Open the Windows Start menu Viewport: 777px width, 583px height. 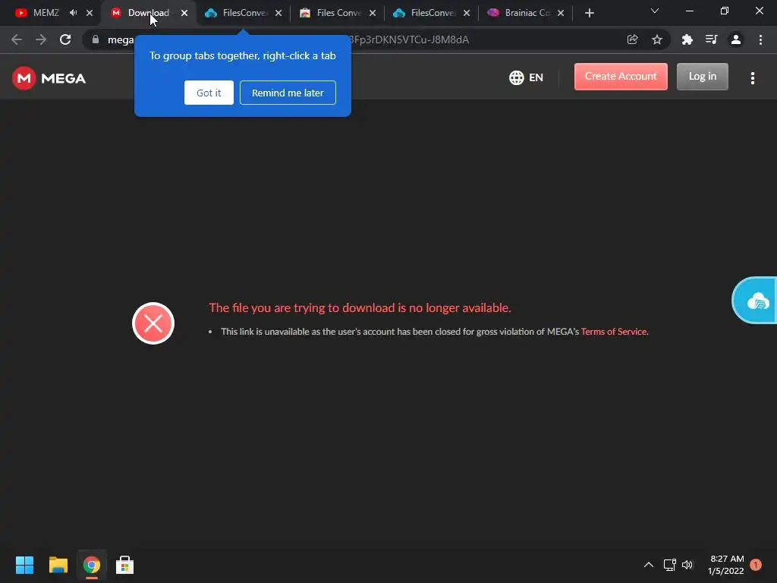pos(24,565)
